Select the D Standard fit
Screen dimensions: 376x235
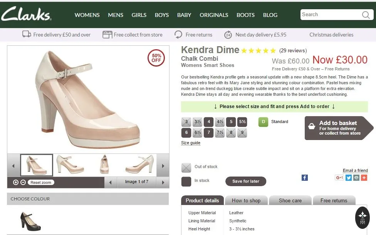click(x=263, y=122)
